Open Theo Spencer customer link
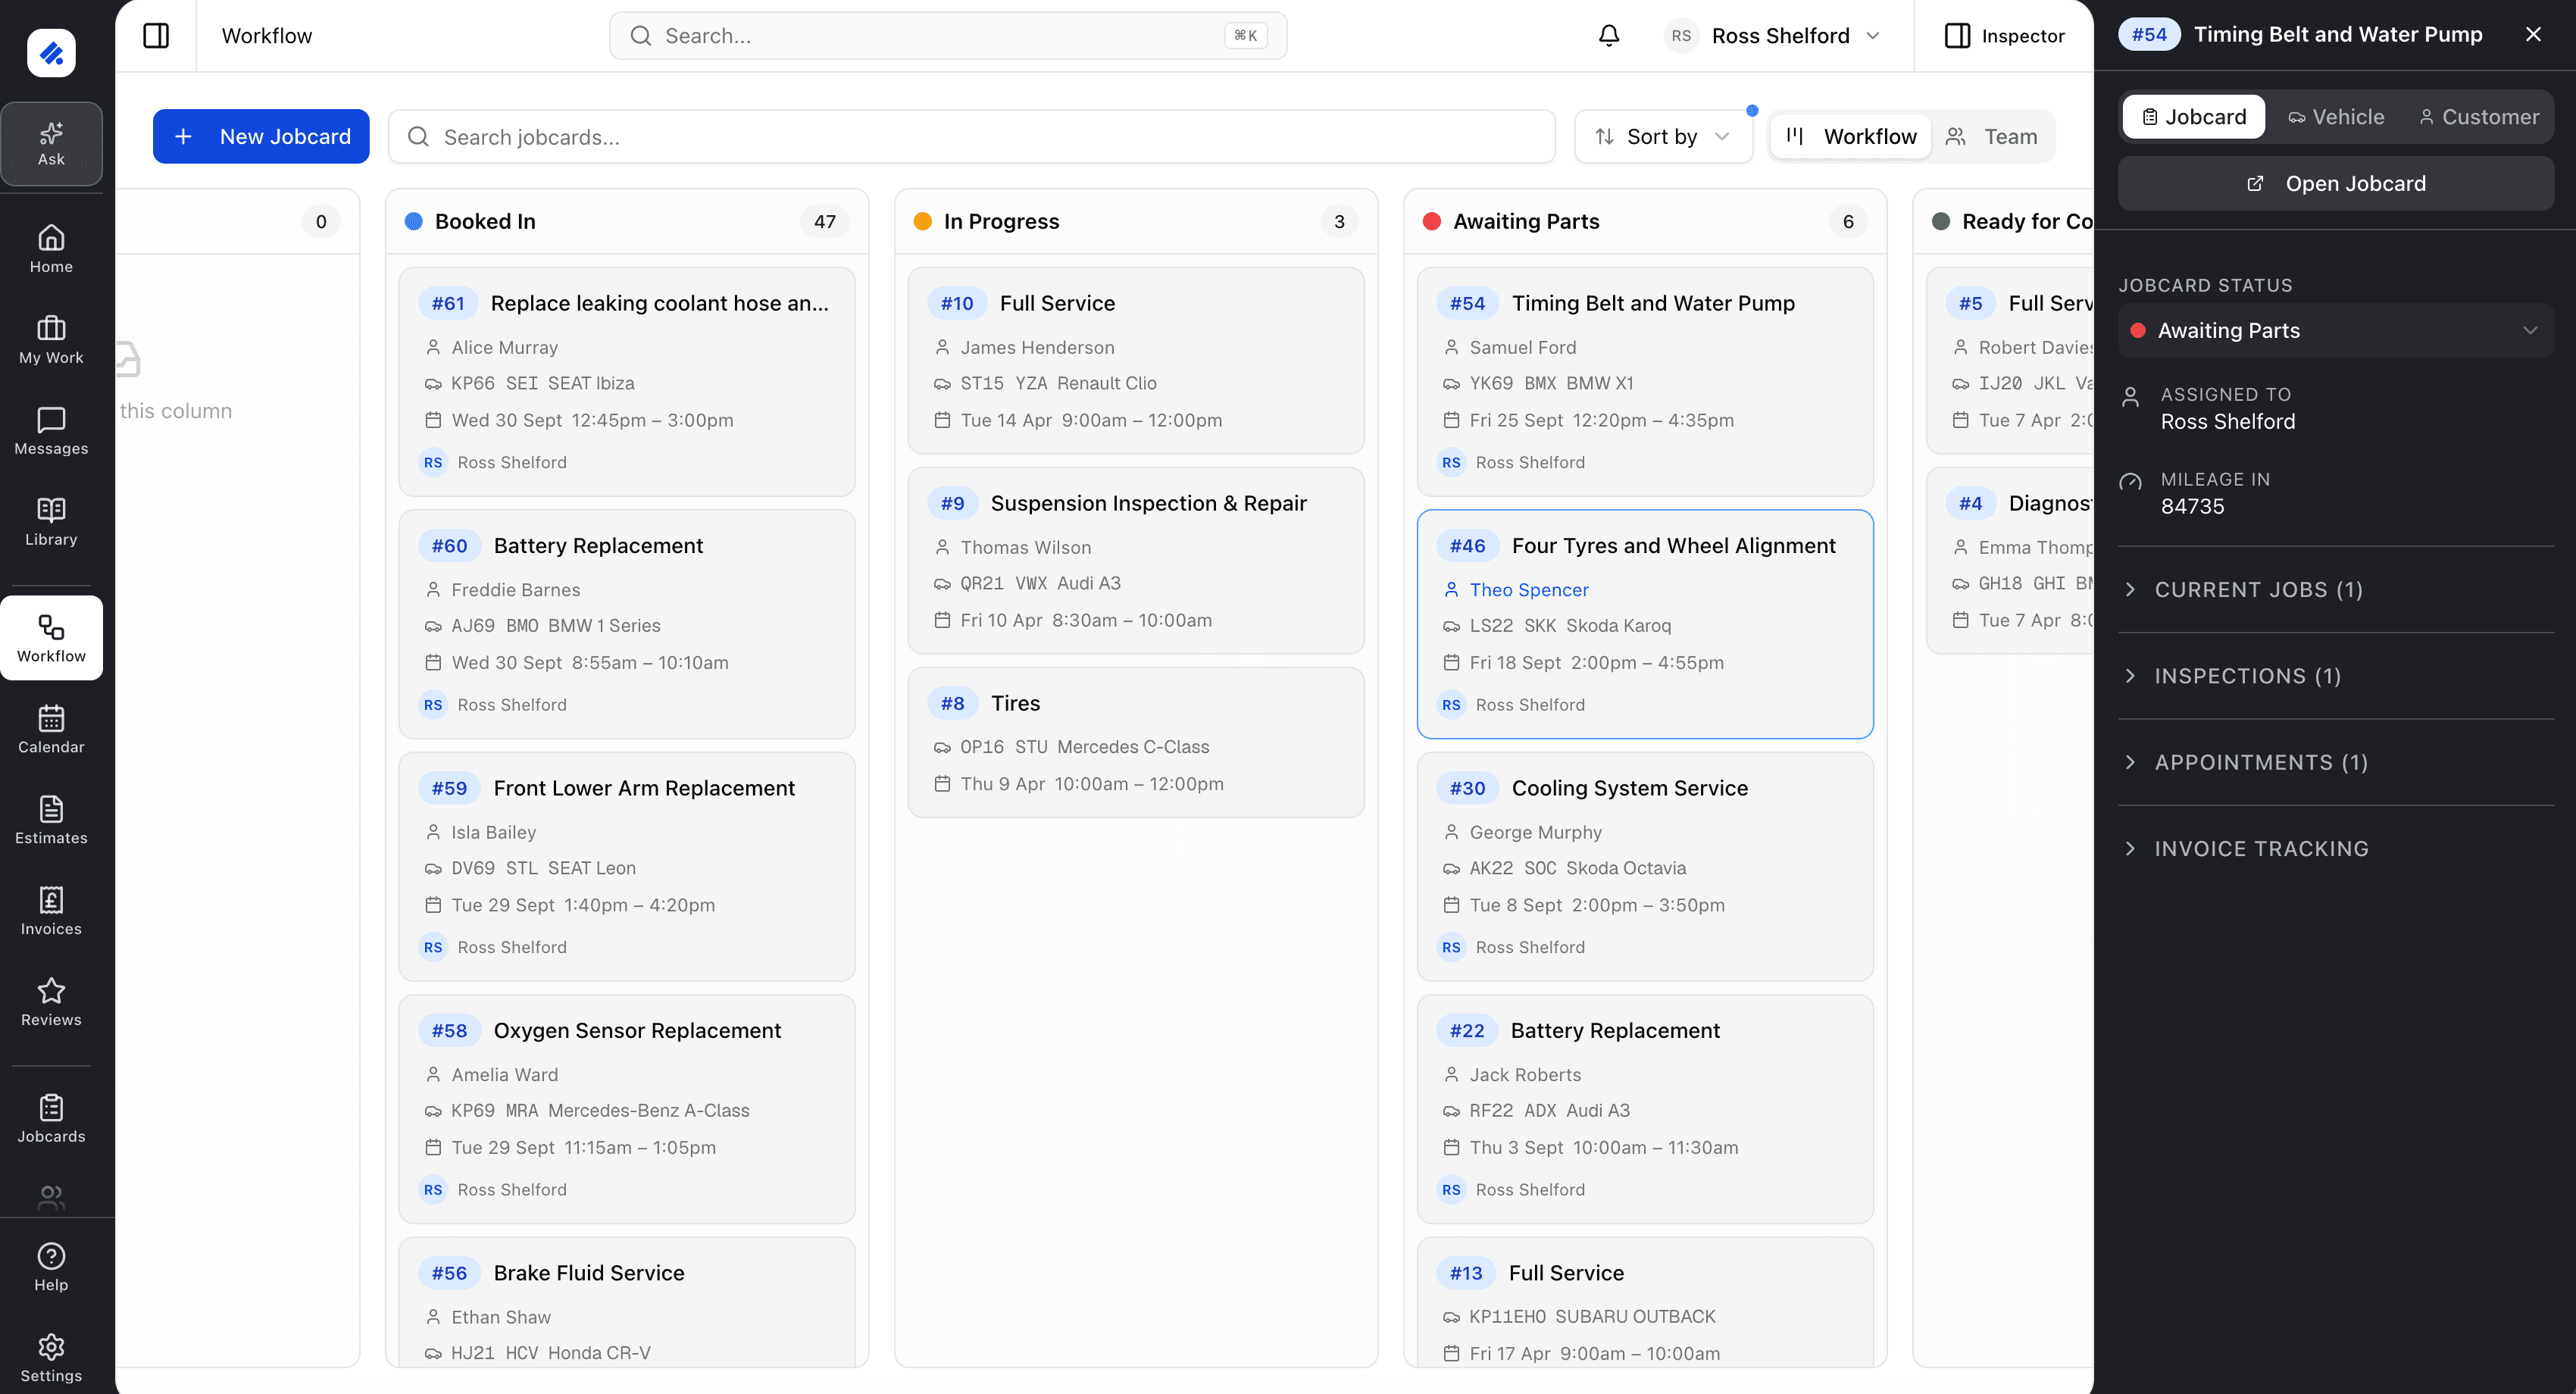The image size is (2576, 1394). [1528, 590]
